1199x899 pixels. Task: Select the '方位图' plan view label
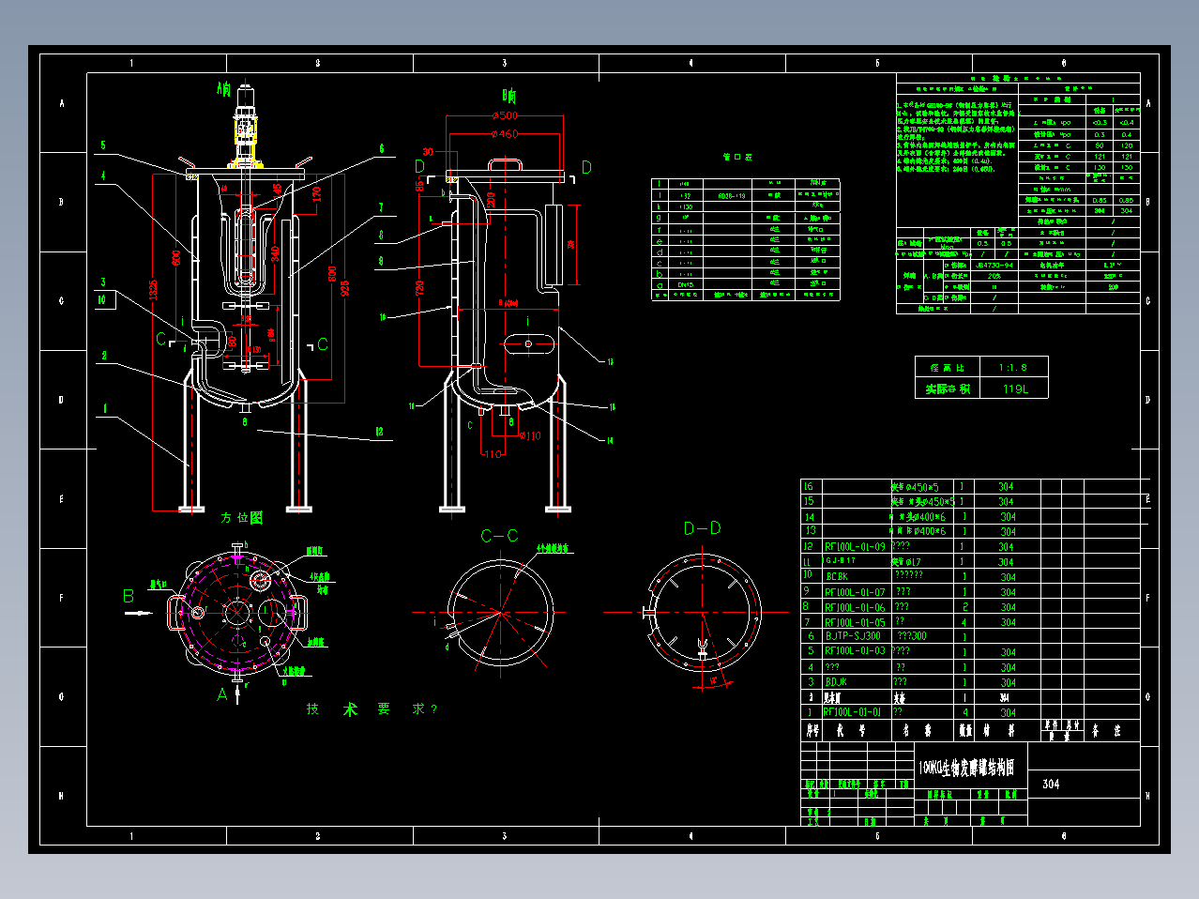(x=241, y=518)
